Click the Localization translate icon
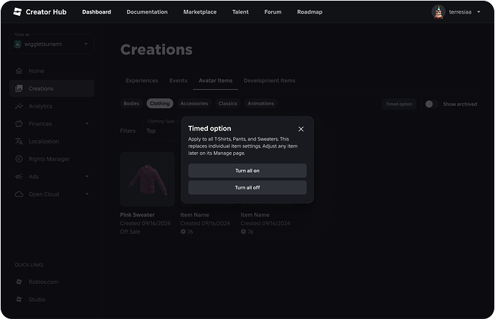The image size is (495, 319). 19,141
